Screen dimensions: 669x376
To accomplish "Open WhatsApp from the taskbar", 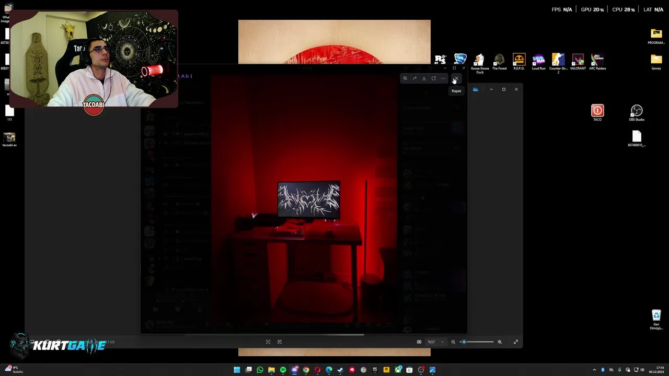I will (260, 370).
